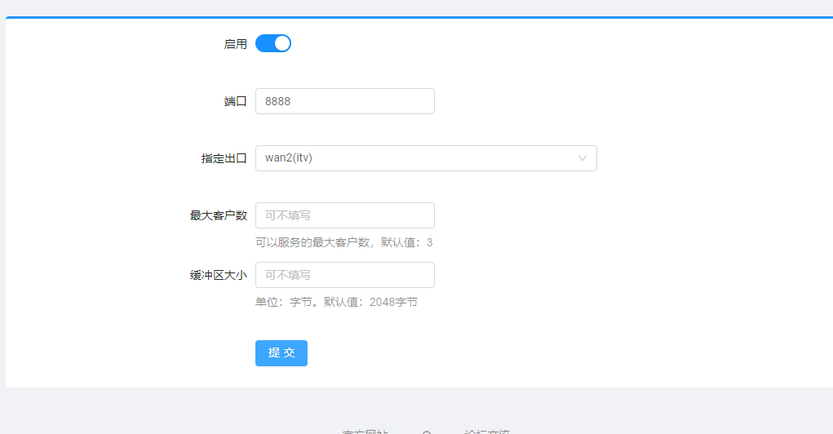Click the 最大客户数 field label
The image size is (833, 434).
pyautogui.click(x=218, y=215)
